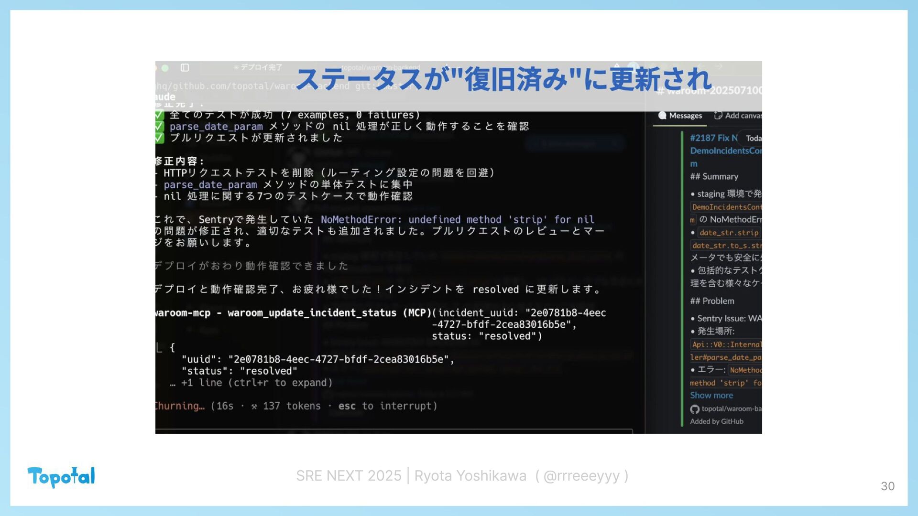Click the 'parse_date_param' text in the checklist line
918x516 pixels.
pos(216,127)
